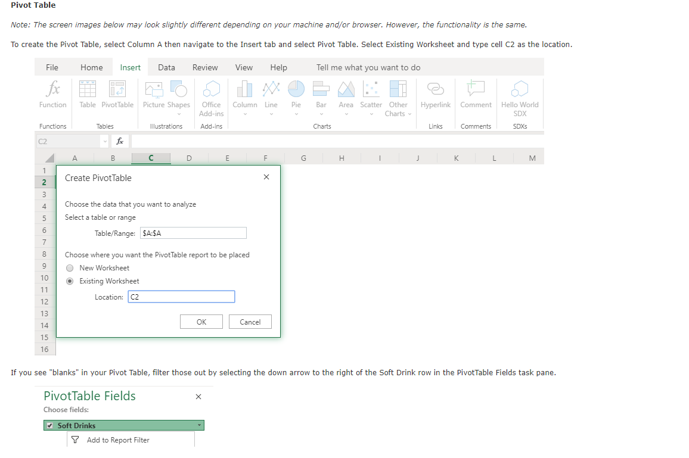Open Office Add-ins

pos(211,95)
